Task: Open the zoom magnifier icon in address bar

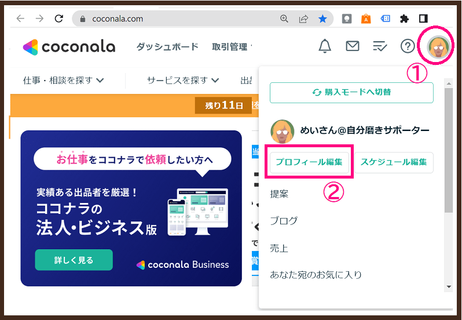Action: (284, 19)
